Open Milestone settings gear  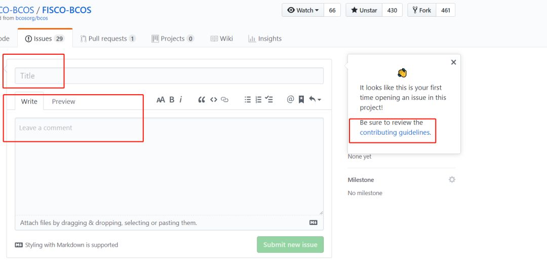pyautogui.click(x=452, y=179)
